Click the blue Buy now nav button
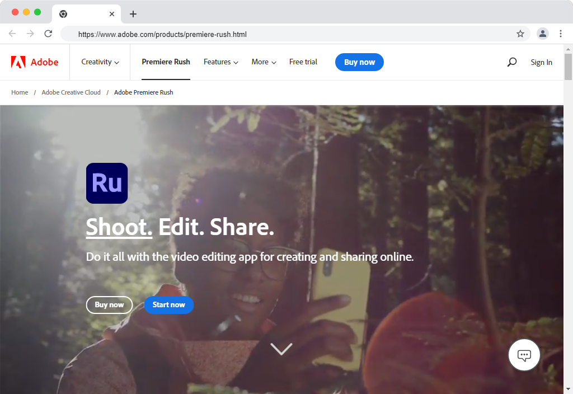 359,62
